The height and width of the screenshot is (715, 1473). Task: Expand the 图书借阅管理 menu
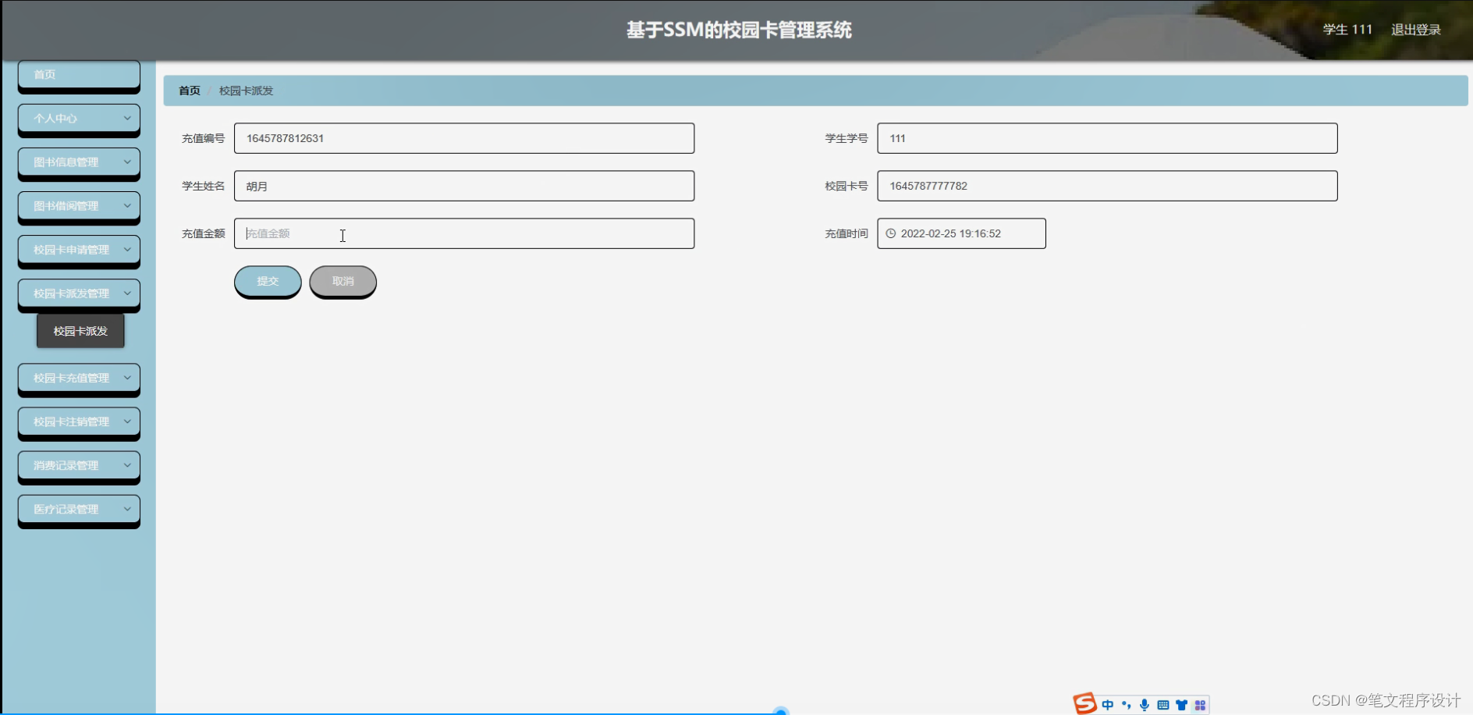(78, 205)
